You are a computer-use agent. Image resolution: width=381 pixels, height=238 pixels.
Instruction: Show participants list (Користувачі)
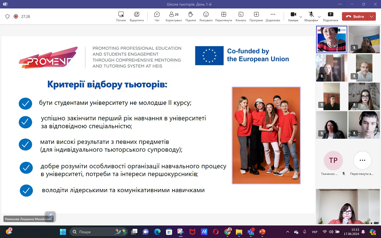(x=174, y=16)
